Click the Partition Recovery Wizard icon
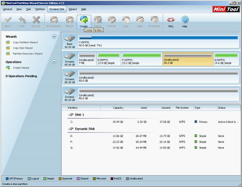The image size is (242, 187). (x=8, y=54)
